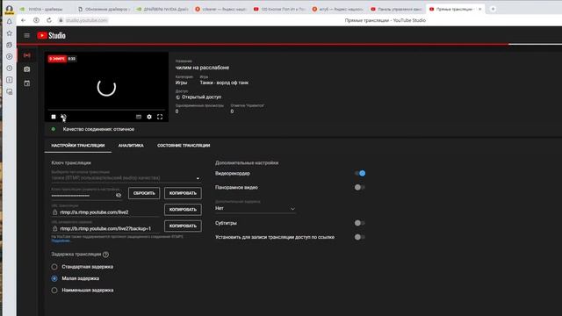This screenshot has height=316, width=562.
Task: Open history clock icon in browser sidebar
Action: click(x=10, y=68)
